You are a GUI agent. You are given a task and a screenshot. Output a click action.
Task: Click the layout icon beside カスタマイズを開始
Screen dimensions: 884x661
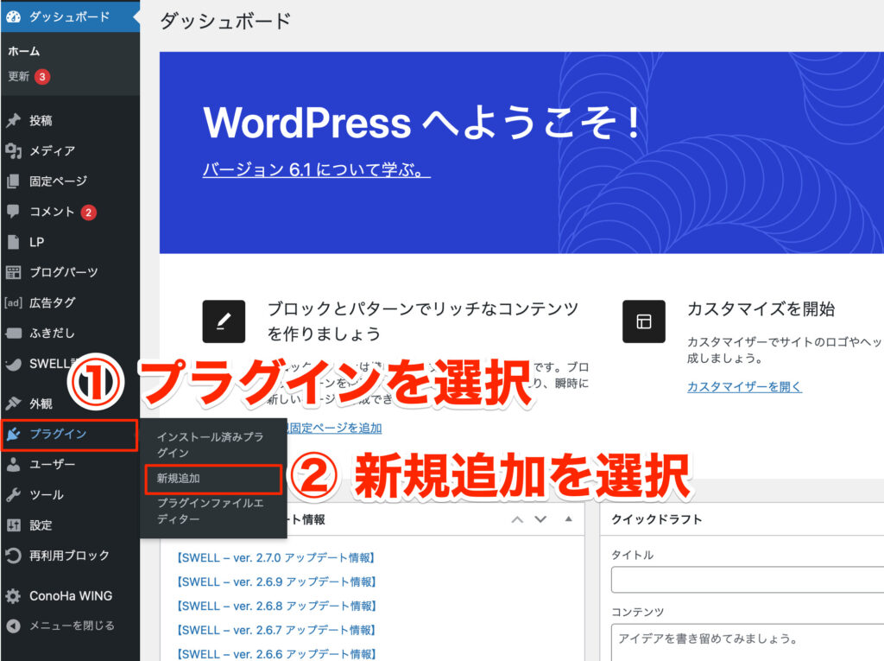[x=644, y=321]
